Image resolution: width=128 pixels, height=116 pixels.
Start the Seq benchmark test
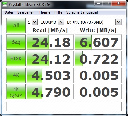pos(16,42)
